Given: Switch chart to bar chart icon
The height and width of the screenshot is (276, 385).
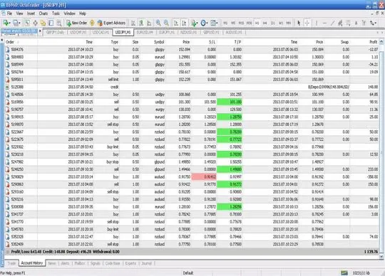Looking at the screenshot, I should (x=133, y=23).
